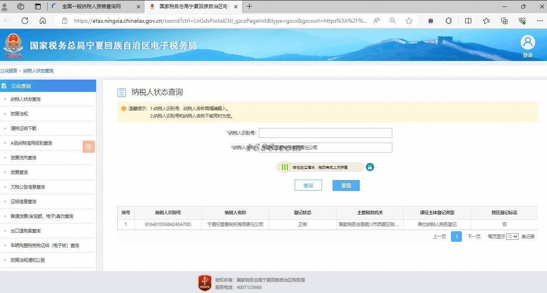Open 政策法规通知公告 in sidebar
This screenshot has height=293, width=547.
28,260
